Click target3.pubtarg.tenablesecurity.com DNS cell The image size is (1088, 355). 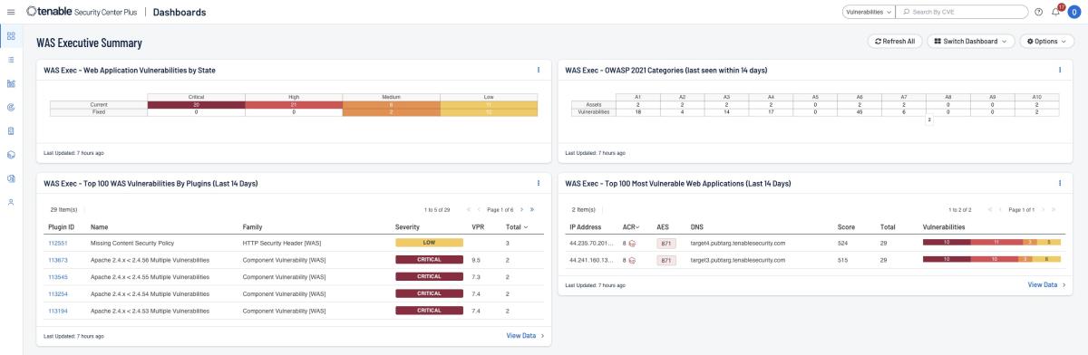(737, 260)
